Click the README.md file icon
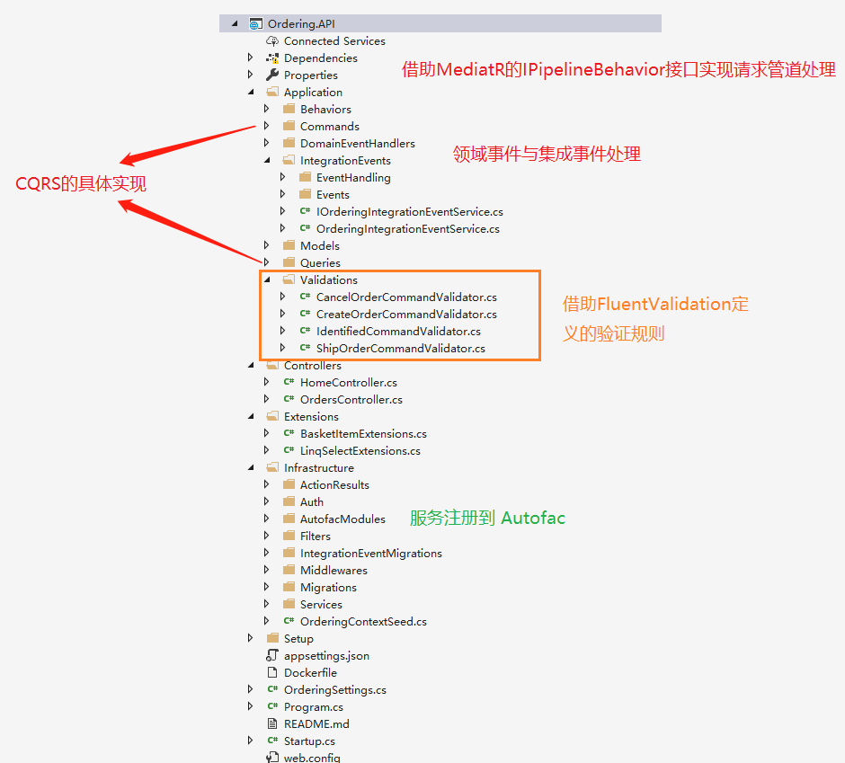 point(272,724)
